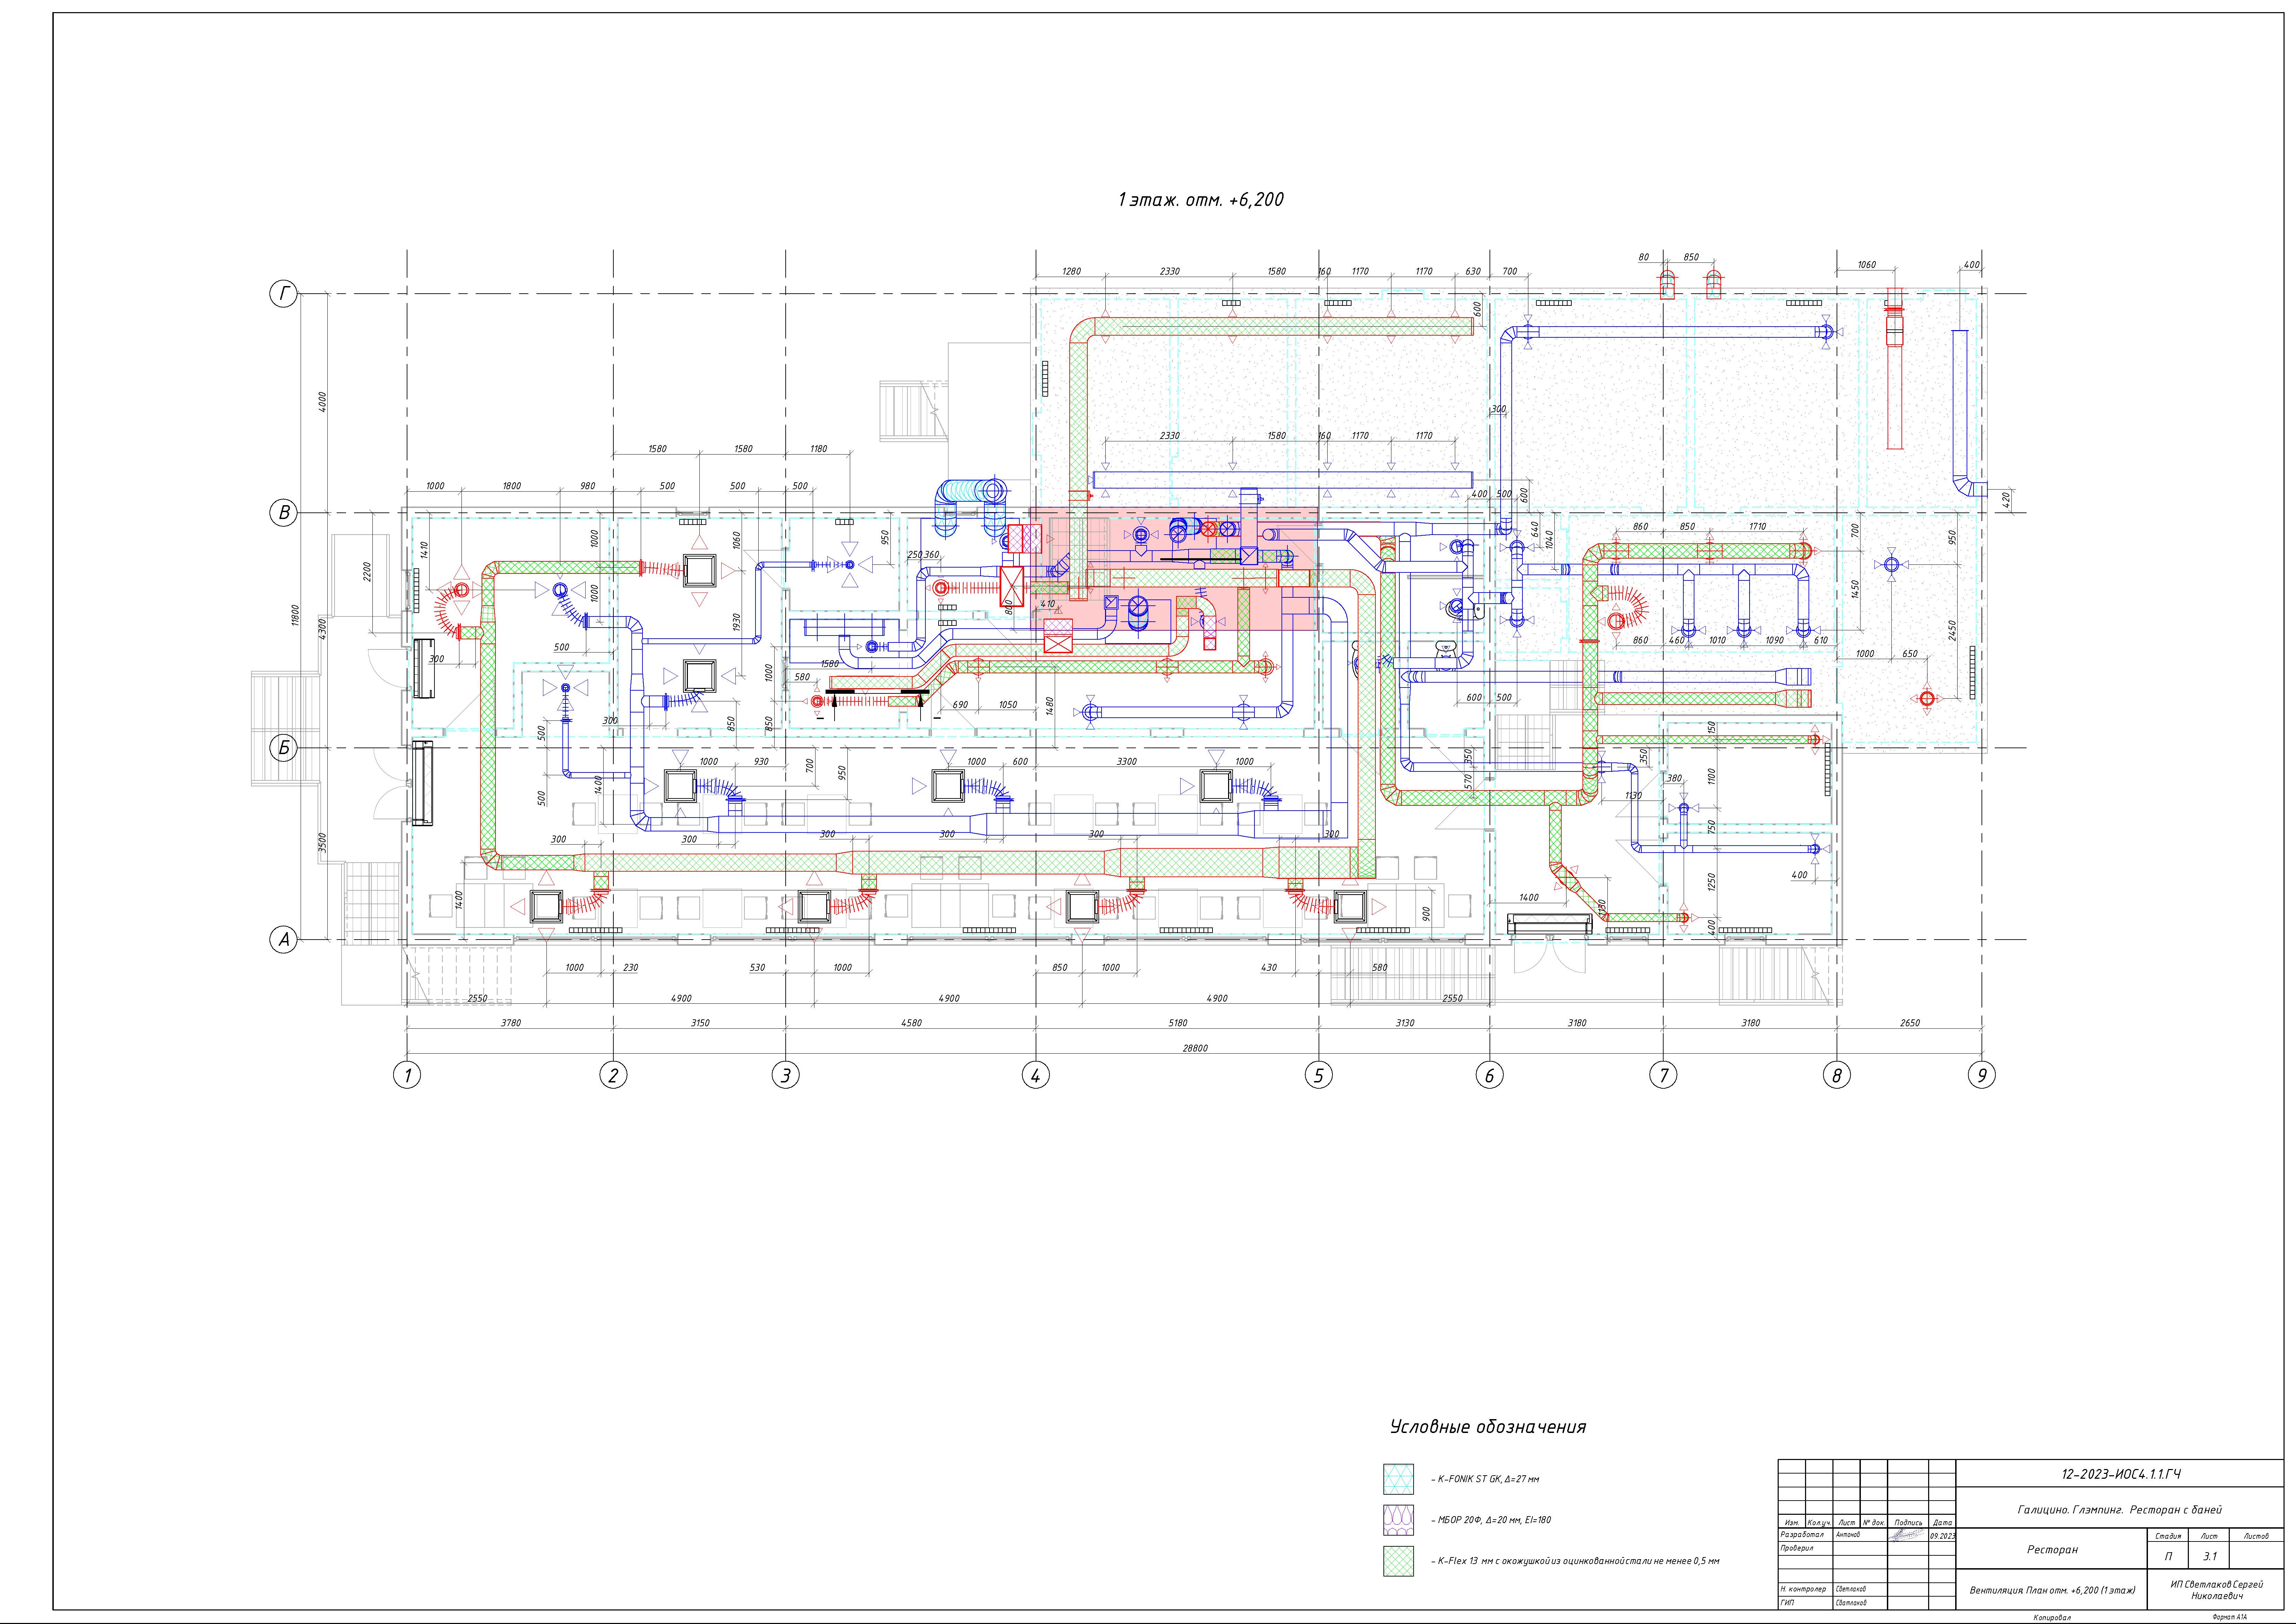Click the "2650" dimension between axes 8 and 9
Viewport: 2296px width, 1624px height.
pyautogui.click(x=1910, y=1023)
